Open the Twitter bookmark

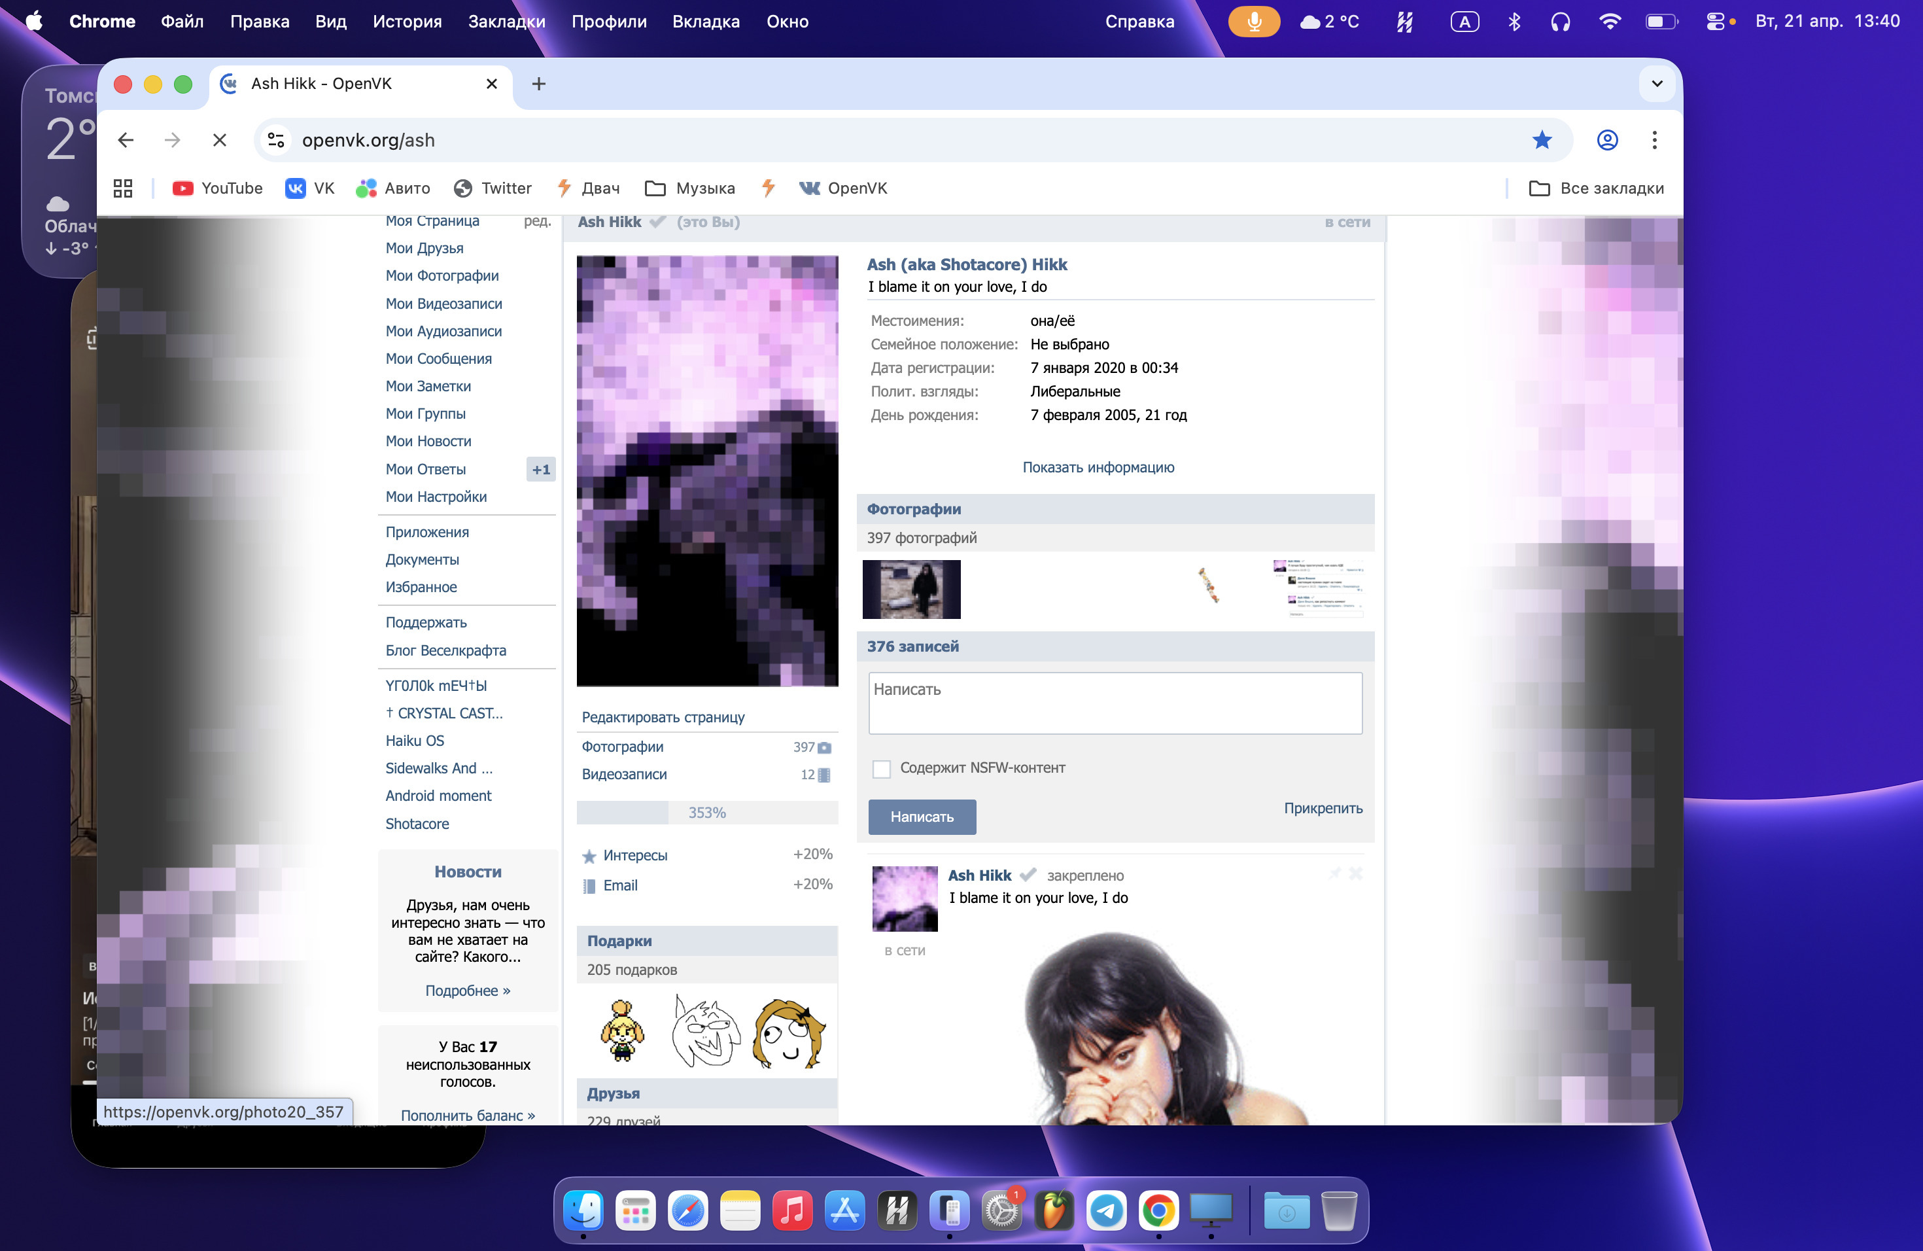tap(493, 188)
